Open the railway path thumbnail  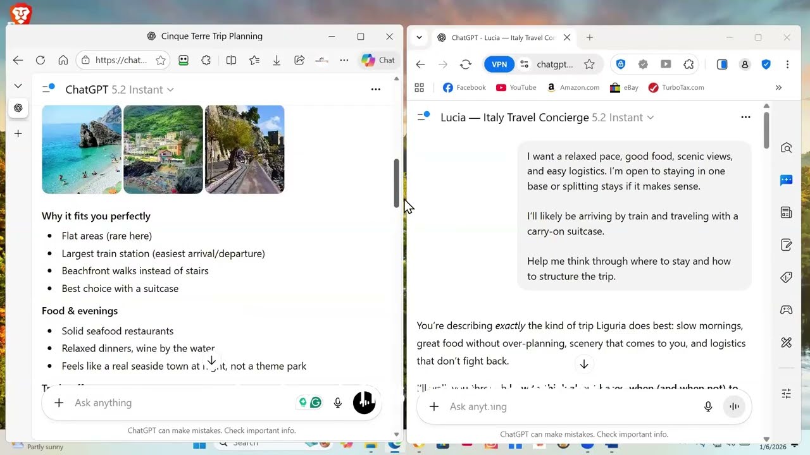(x=244, y=149)
